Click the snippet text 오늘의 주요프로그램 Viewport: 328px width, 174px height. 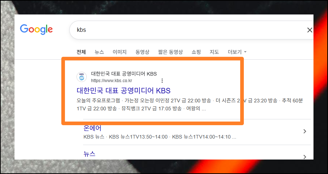coord(98,101)
